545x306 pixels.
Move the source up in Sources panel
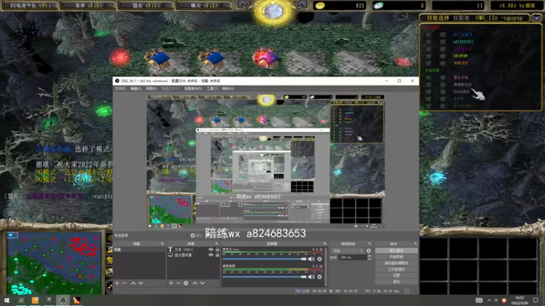195,283
